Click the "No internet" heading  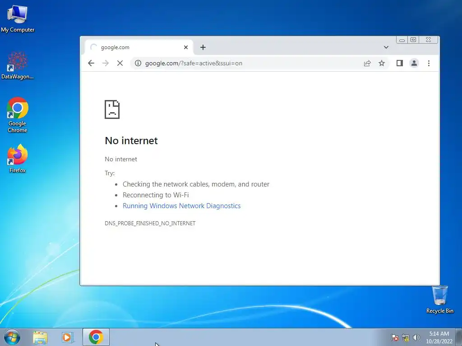point(131,141)
